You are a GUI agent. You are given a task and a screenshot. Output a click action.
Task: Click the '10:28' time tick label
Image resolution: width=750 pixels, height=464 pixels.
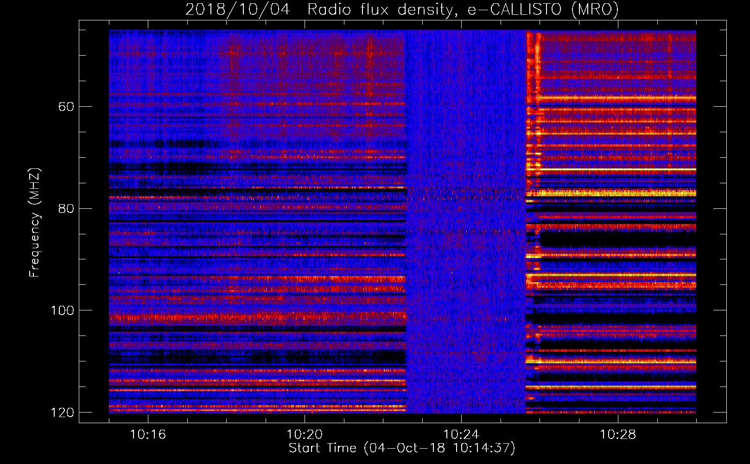618,434
